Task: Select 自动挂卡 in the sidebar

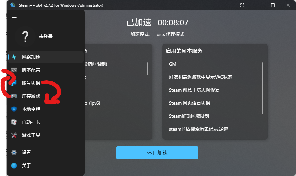Action: (x=45, y=122)
